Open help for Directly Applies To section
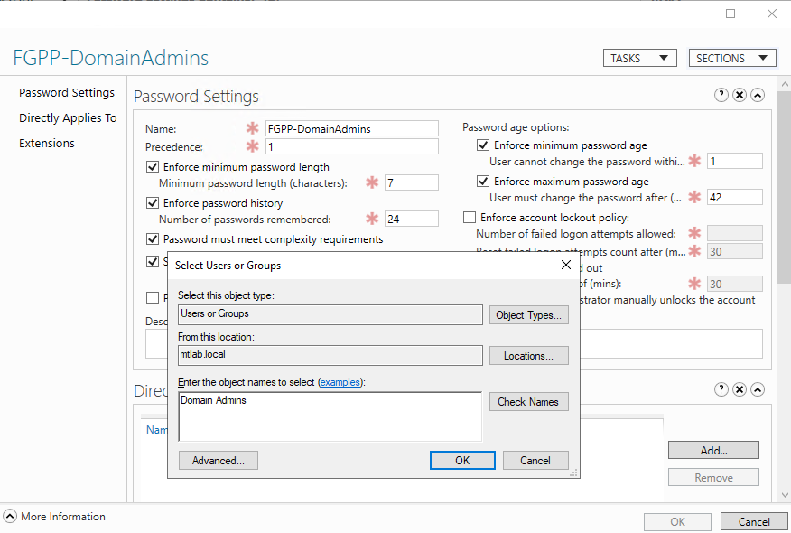This screenshot has width=791, height=533. pos(721,389)
